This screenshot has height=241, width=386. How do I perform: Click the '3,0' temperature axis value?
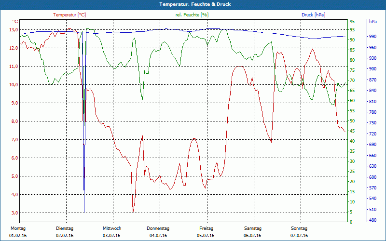coord(14,213)
